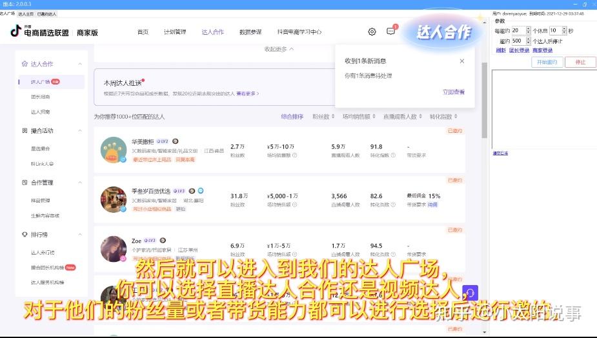Click the round badge icon after 华美橱柜 LV2
The image size is (597, 338).
(175, 142)
